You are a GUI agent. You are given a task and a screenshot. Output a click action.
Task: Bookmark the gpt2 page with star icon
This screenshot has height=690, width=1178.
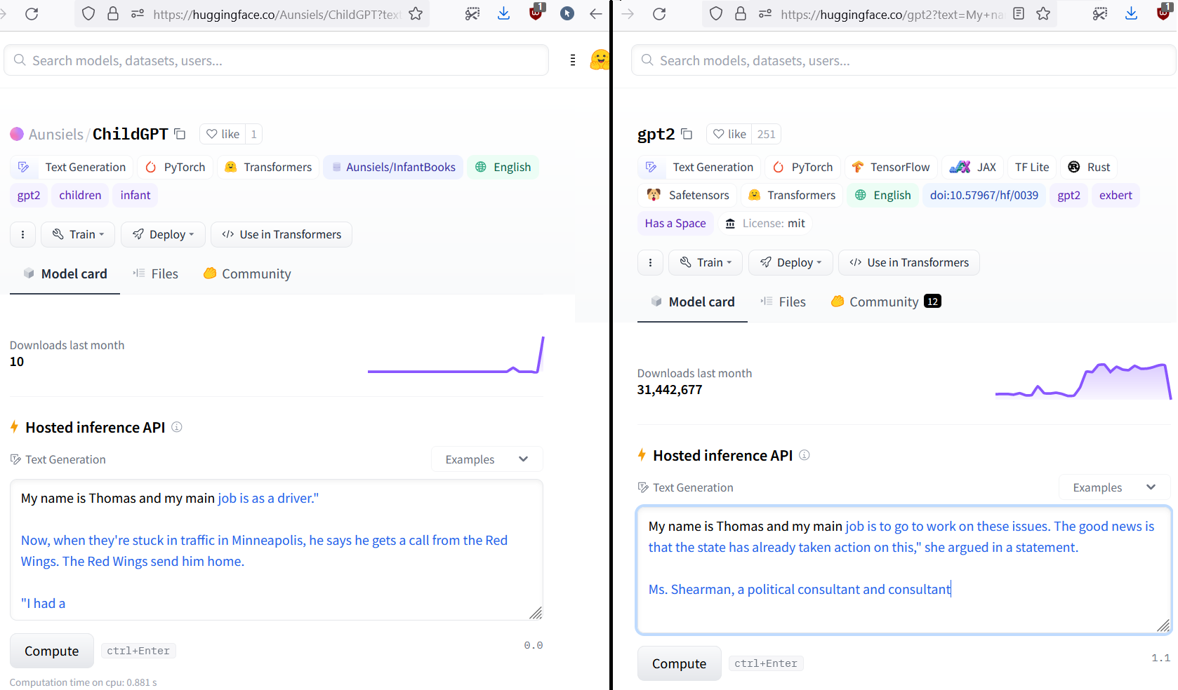1043,13
